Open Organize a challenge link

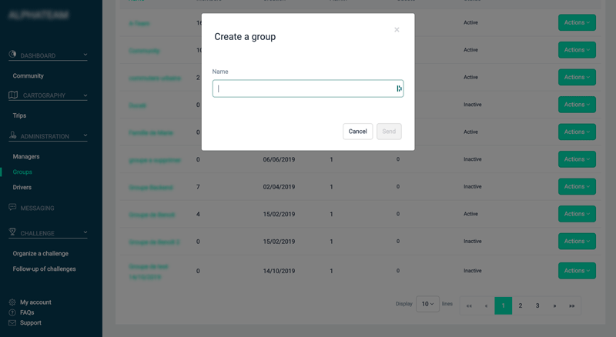(40, 253)
